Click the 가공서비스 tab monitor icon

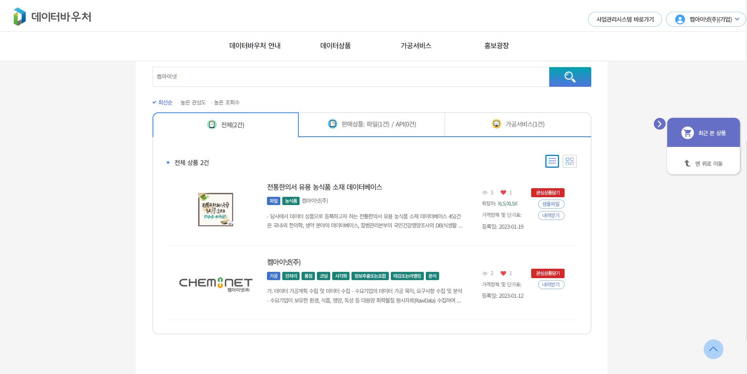point(497,124)
